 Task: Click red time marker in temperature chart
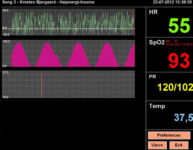pos(41,84)
